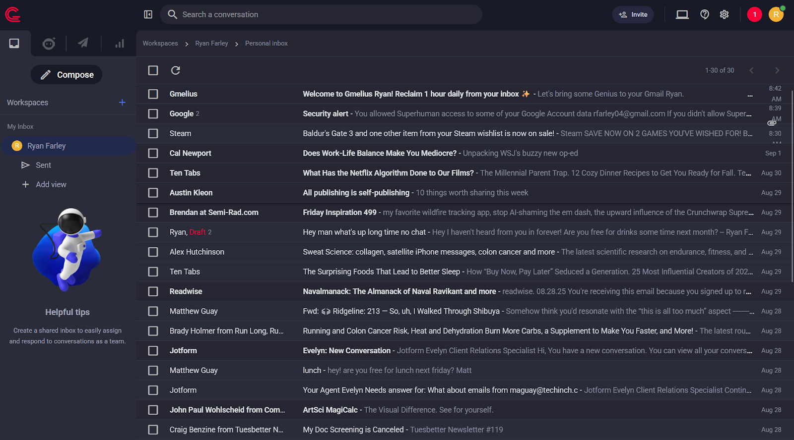Screen dimensions: 794x440
Task: Open the settings gear icon
Action: [724, 14]
